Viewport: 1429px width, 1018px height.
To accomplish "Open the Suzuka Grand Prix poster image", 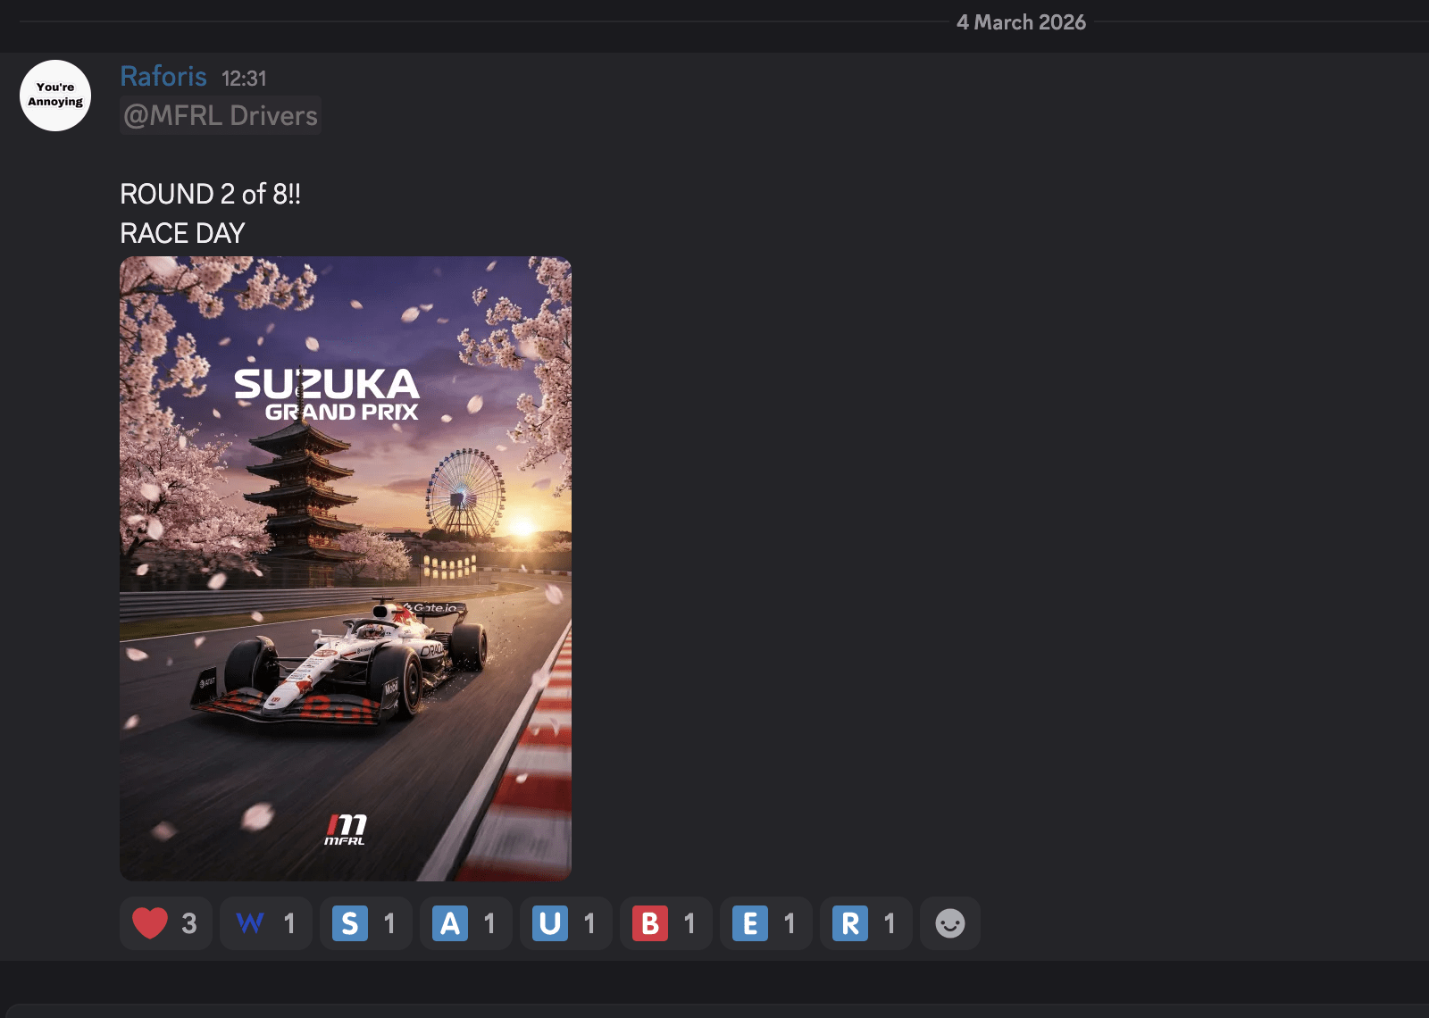I will tap(345, 567).
